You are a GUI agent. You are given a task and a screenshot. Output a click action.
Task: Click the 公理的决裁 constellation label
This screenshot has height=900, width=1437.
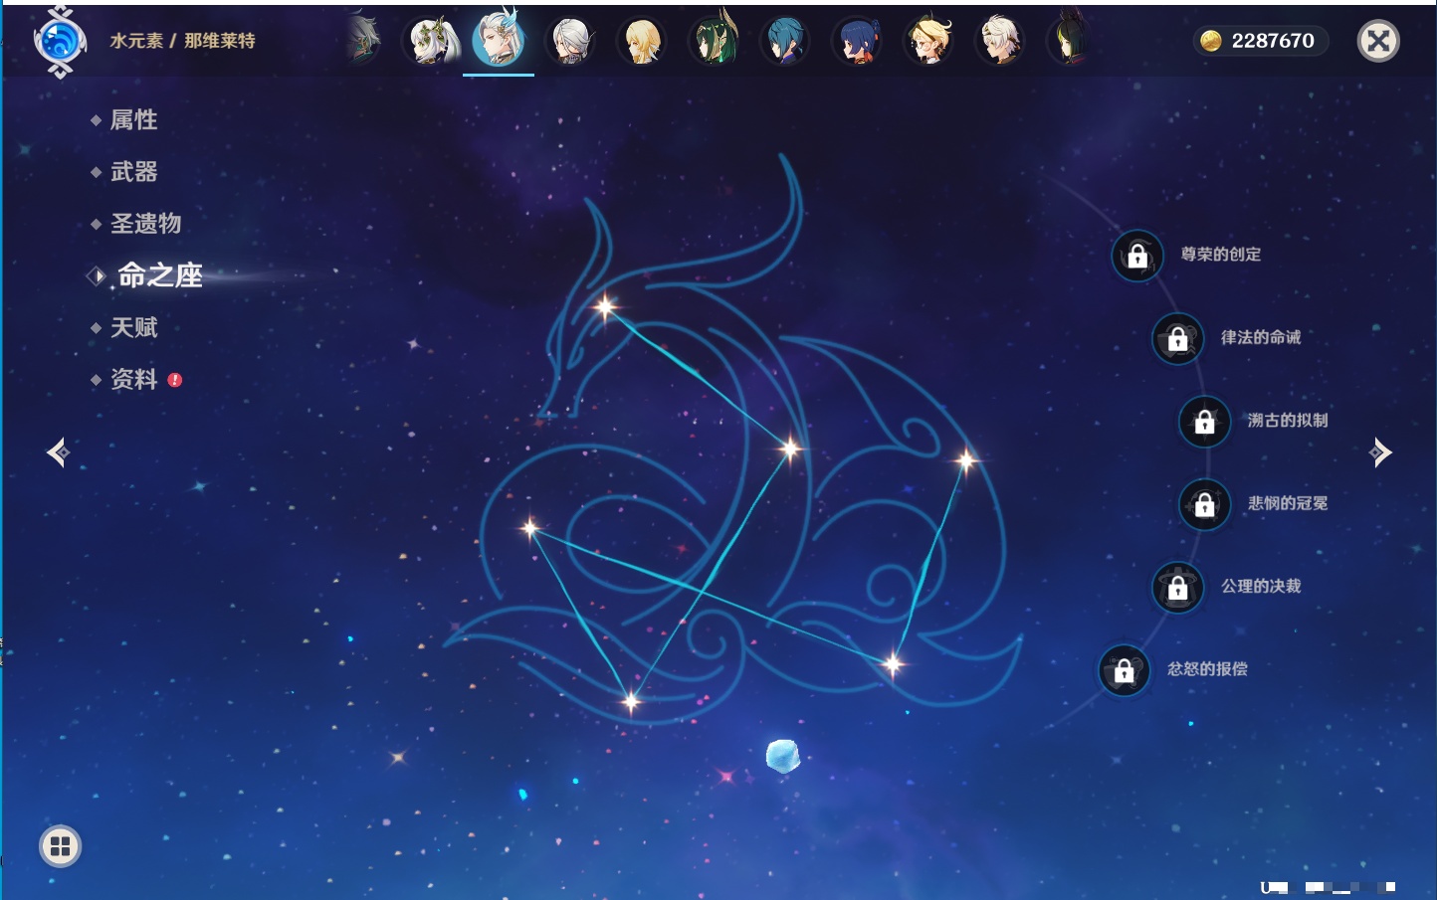tap(1261, 587)
